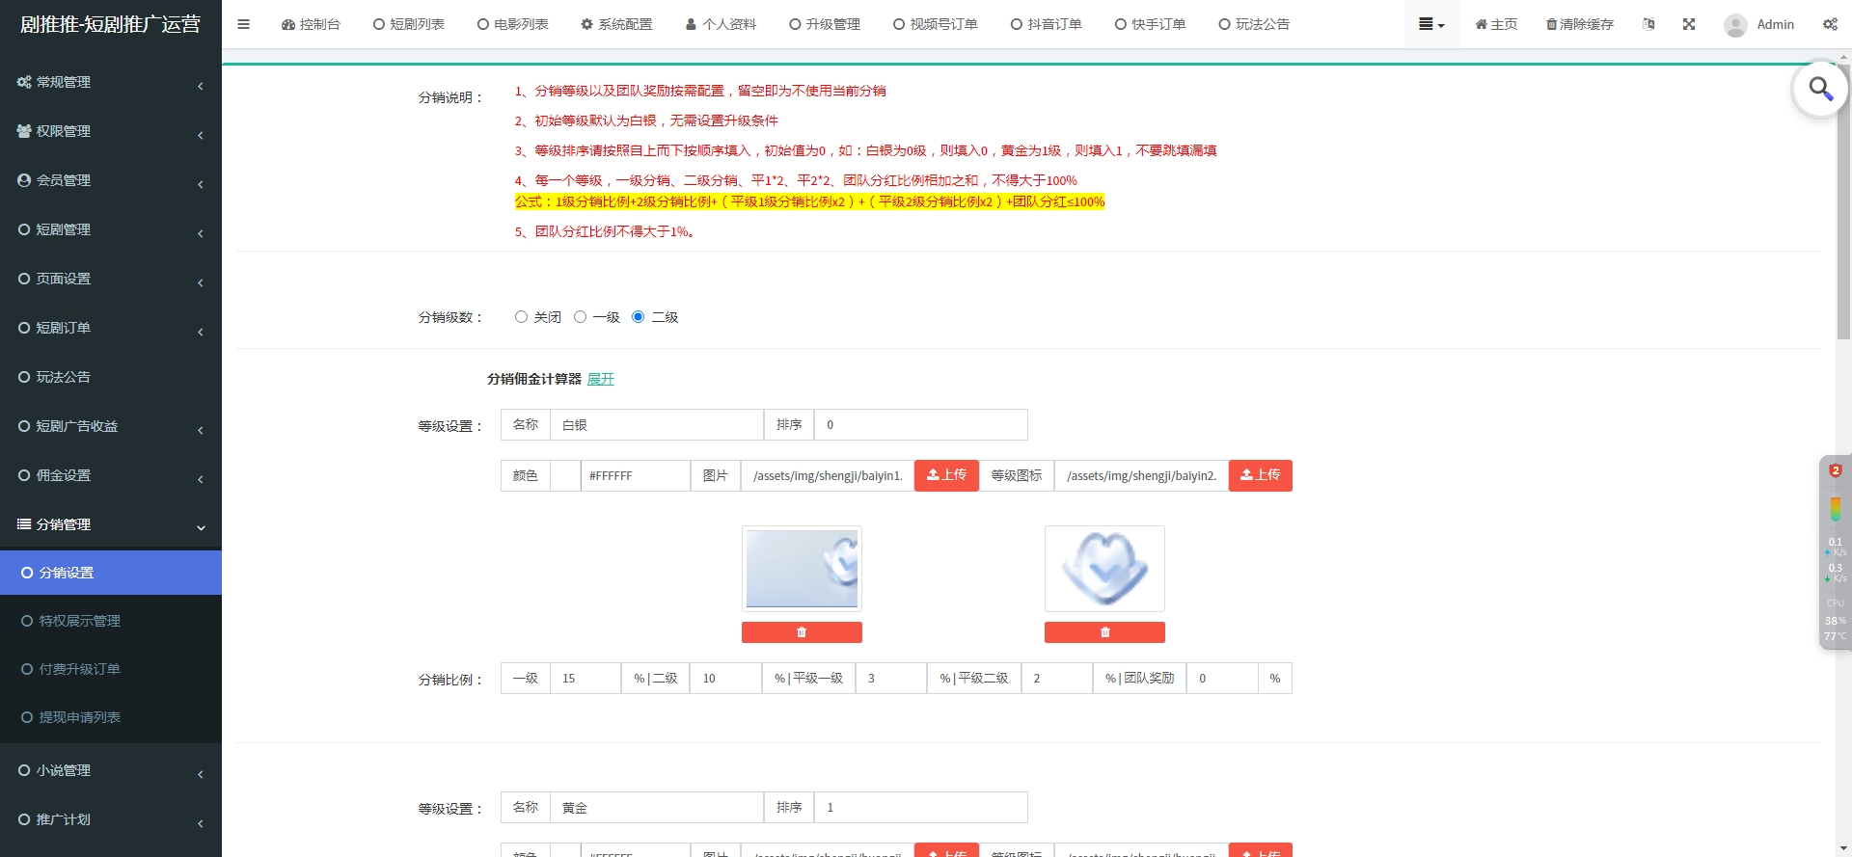Click 上传 button for 白银 等级图标
This screenshot has width=1852, height=857.
(x=1260, y=475)
